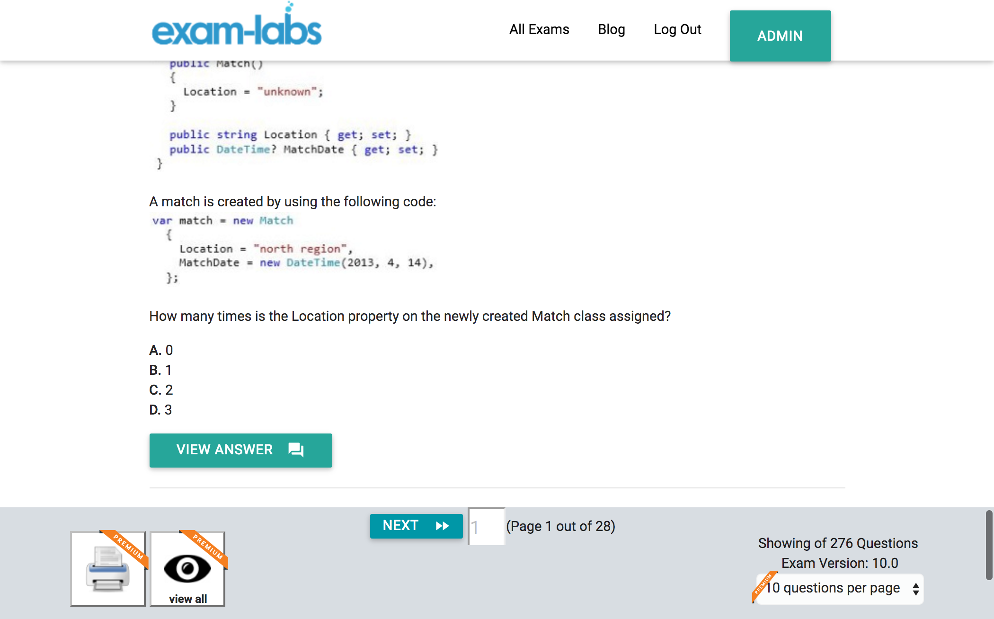Select answer option A (0)

[160, 349]
